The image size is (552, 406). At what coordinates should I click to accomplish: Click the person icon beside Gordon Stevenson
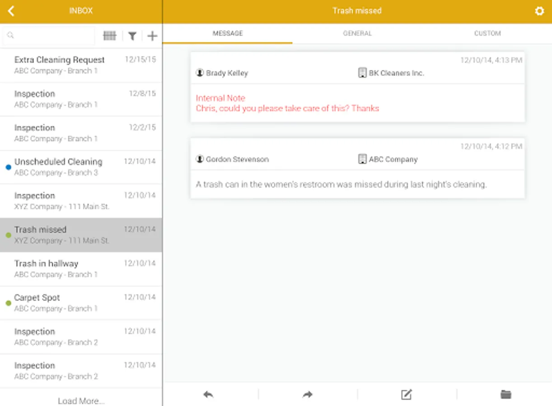pos(200,159)
